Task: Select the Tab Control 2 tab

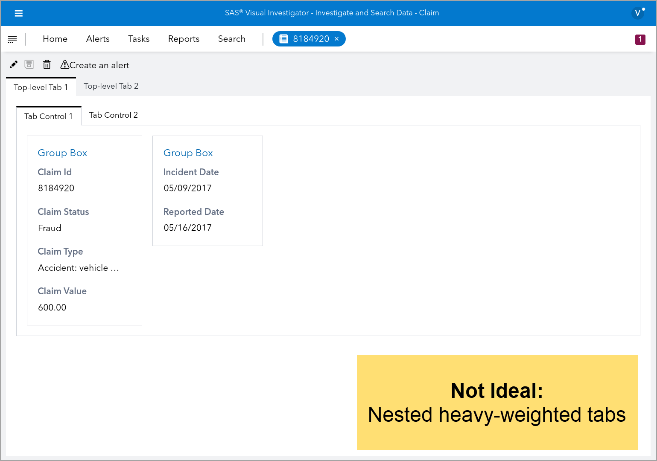Action: click(x=113, y=115)
